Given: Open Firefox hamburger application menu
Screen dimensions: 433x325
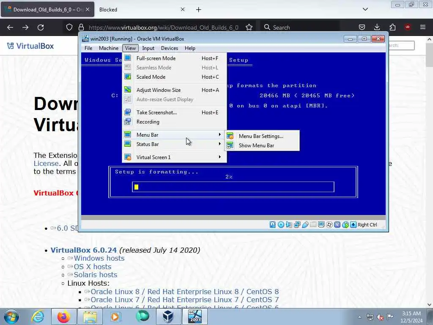Looking at the screenshot, I should (423, 27).
